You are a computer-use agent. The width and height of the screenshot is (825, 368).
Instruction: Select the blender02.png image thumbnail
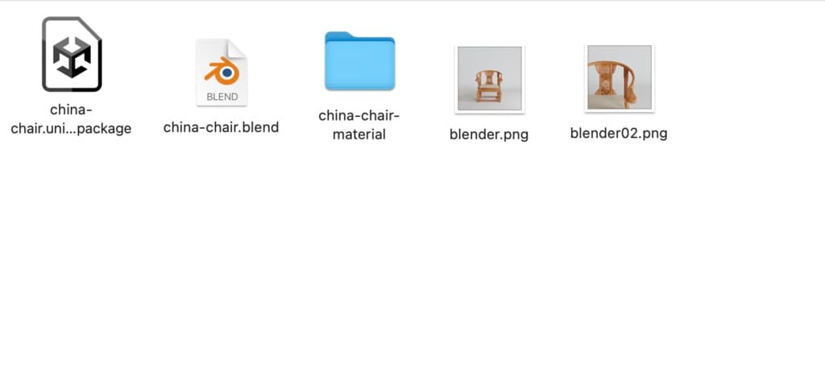[x=620, y=78]
